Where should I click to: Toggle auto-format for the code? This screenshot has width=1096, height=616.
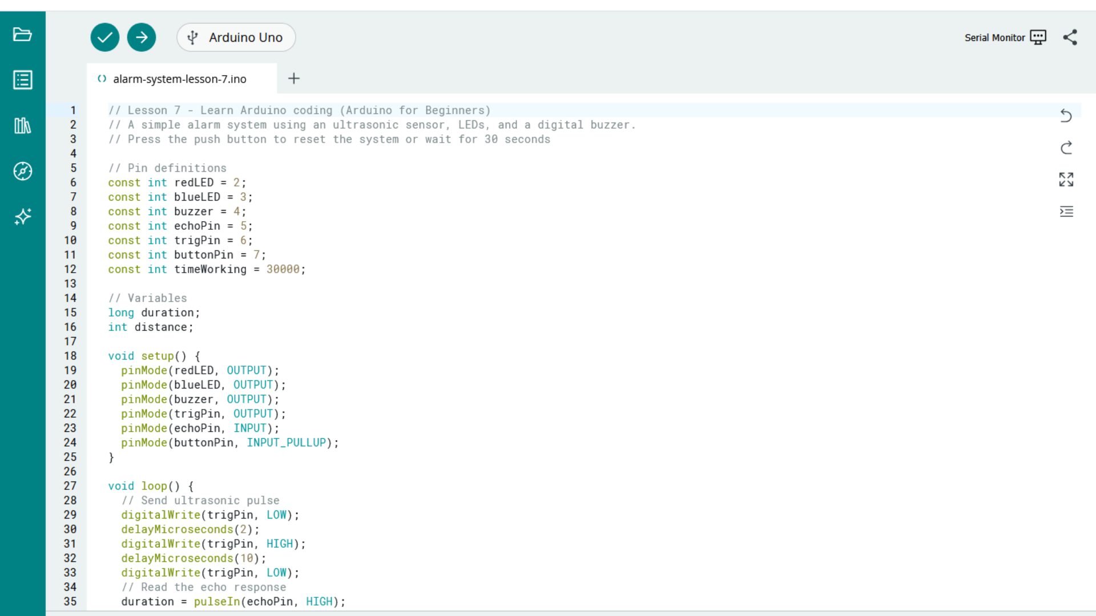pyautogui.click(x=1067, y=211)
